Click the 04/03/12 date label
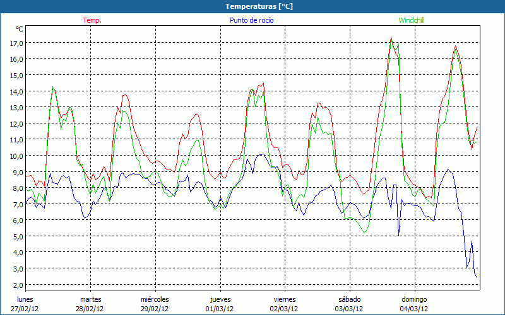The width and height of the screenshot is (505, 315). point(414,309)
